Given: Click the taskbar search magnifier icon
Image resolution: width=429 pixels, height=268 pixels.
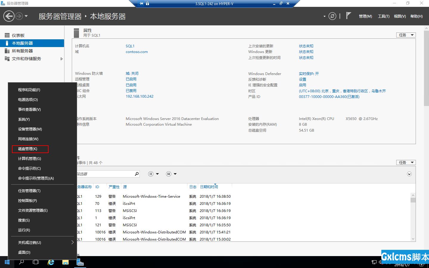Looking at the screenshot, I should coord(21,262).
